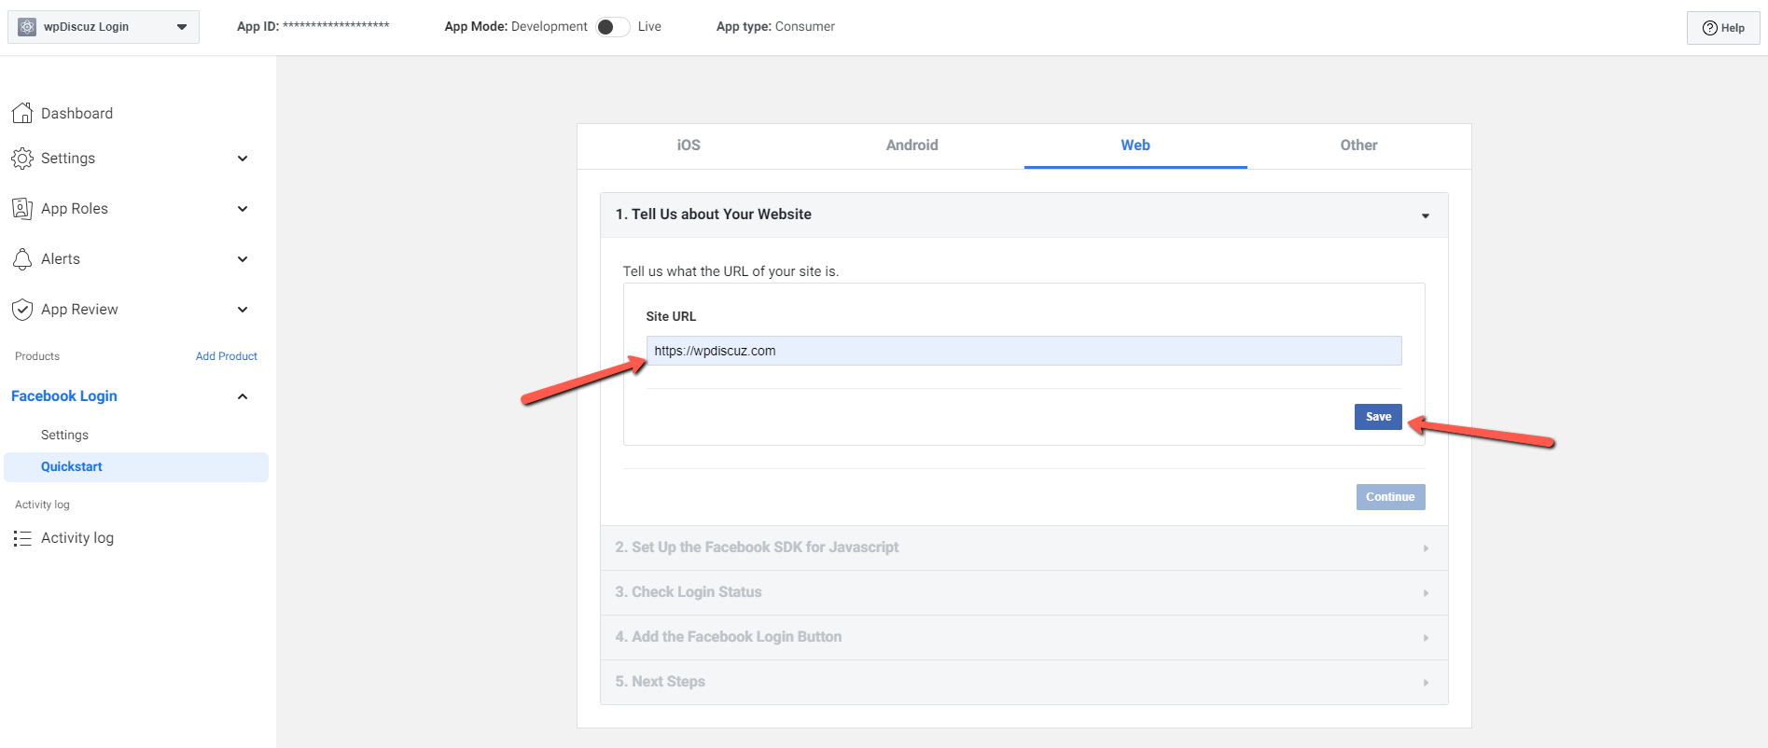The image size is (1768, 748).
Task: Click the Alerts bell icon
Action: point(22,259)
